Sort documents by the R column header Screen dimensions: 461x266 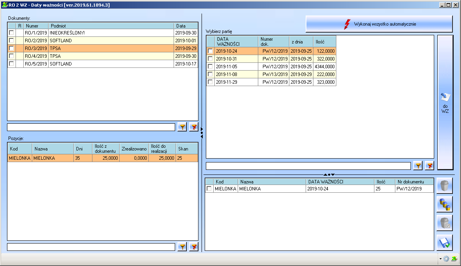[x=20, y=26]
